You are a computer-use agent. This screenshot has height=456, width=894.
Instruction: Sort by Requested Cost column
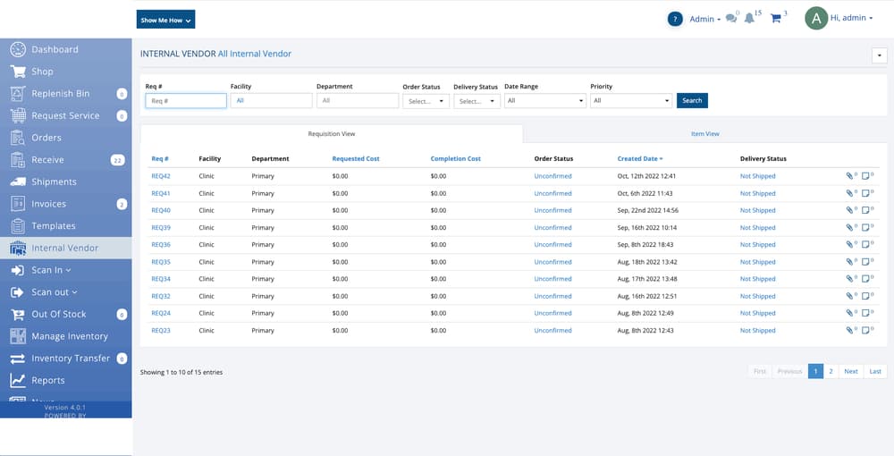point(356,159)
